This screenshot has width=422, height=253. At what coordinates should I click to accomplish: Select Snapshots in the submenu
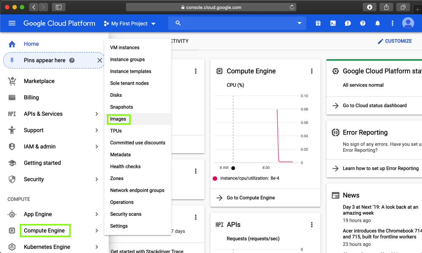click(121, 107)
